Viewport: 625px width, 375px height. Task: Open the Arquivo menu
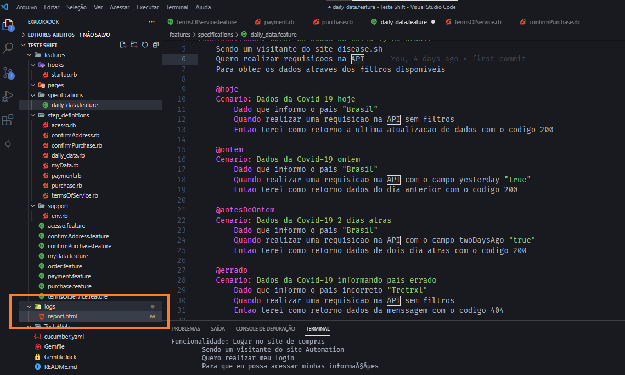(26, 7)
